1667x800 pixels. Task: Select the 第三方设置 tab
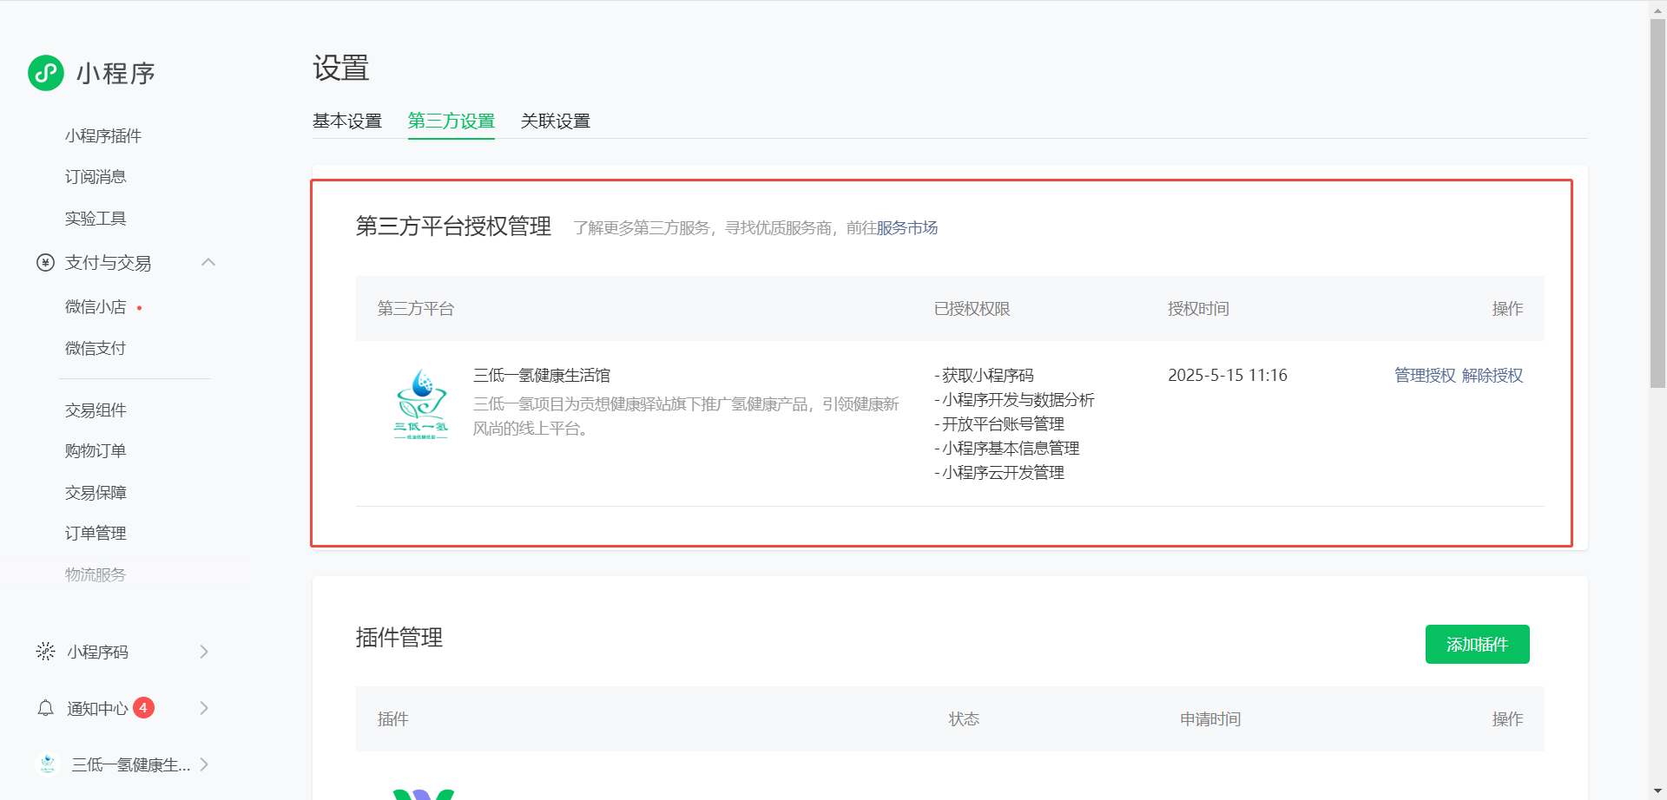click(x=451, y=121)
